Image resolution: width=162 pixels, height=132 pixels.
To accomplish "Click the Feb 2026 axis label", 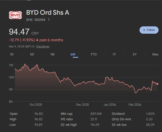I will coord(135,105).
